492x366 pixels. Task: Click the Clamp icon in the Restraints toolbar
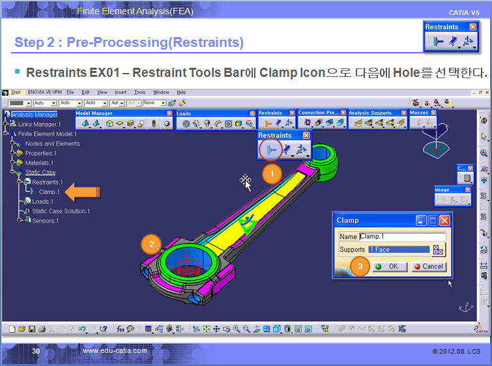(268, 150)
